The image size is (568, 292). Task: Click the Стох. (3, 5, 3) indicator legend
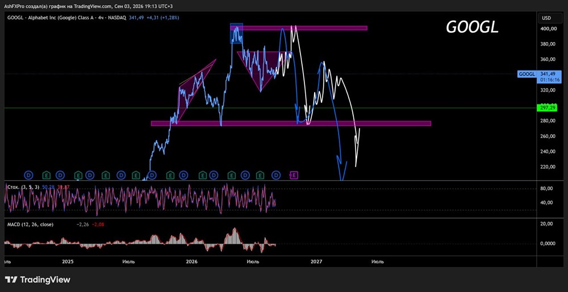(x=23, y=186)
